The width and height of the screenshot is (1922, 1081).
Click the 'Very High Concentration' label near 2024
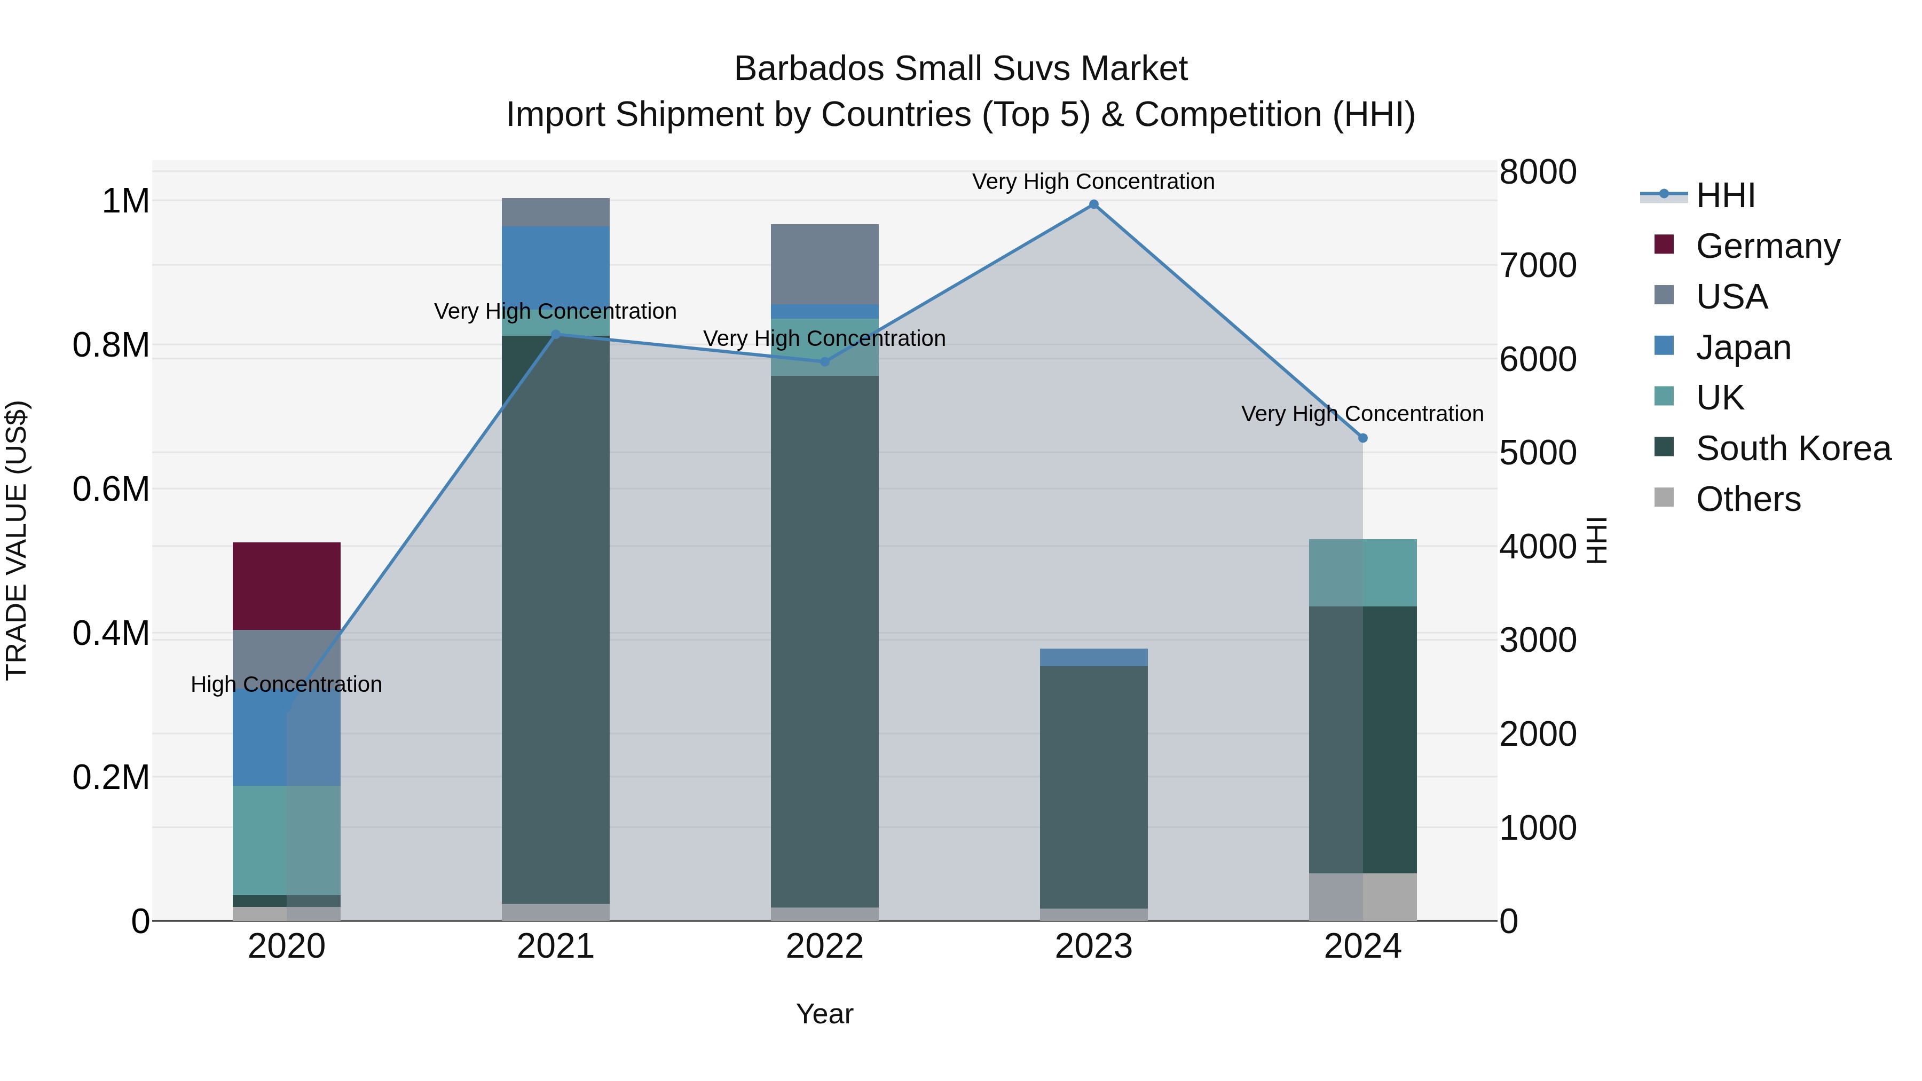tap(1362, 413)
